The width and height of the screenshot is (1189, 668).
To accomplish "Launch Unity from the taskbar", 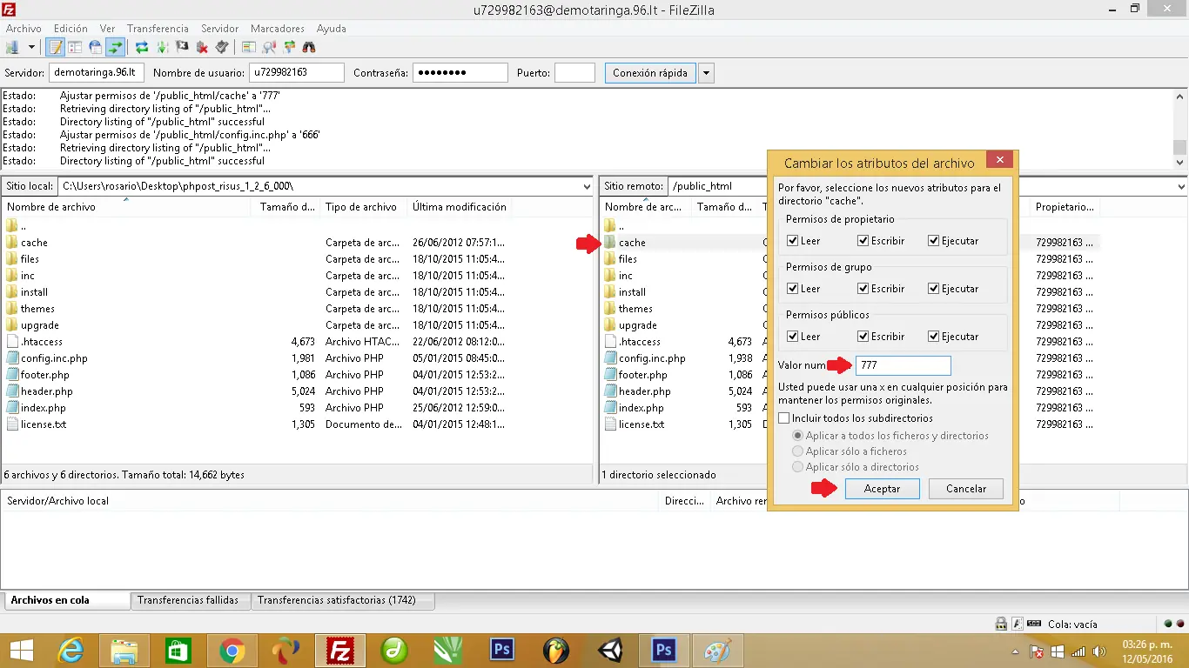I will tap(610, 651).
